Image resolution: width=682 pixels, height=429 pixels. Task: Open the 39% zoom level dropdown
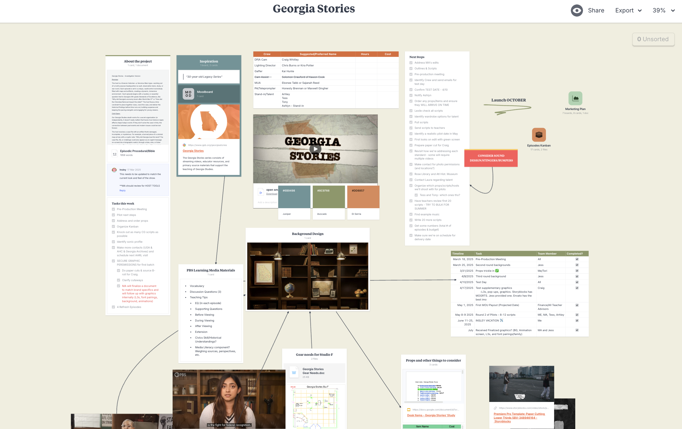tap(663, 11)
